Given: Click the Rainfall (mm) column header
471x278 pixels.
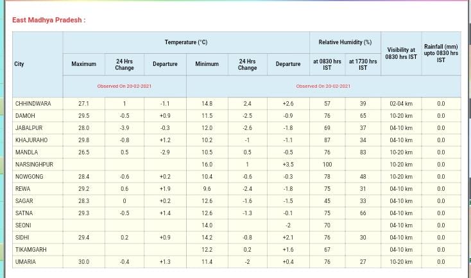Looking at the screenshot, I should coord(441,53).
